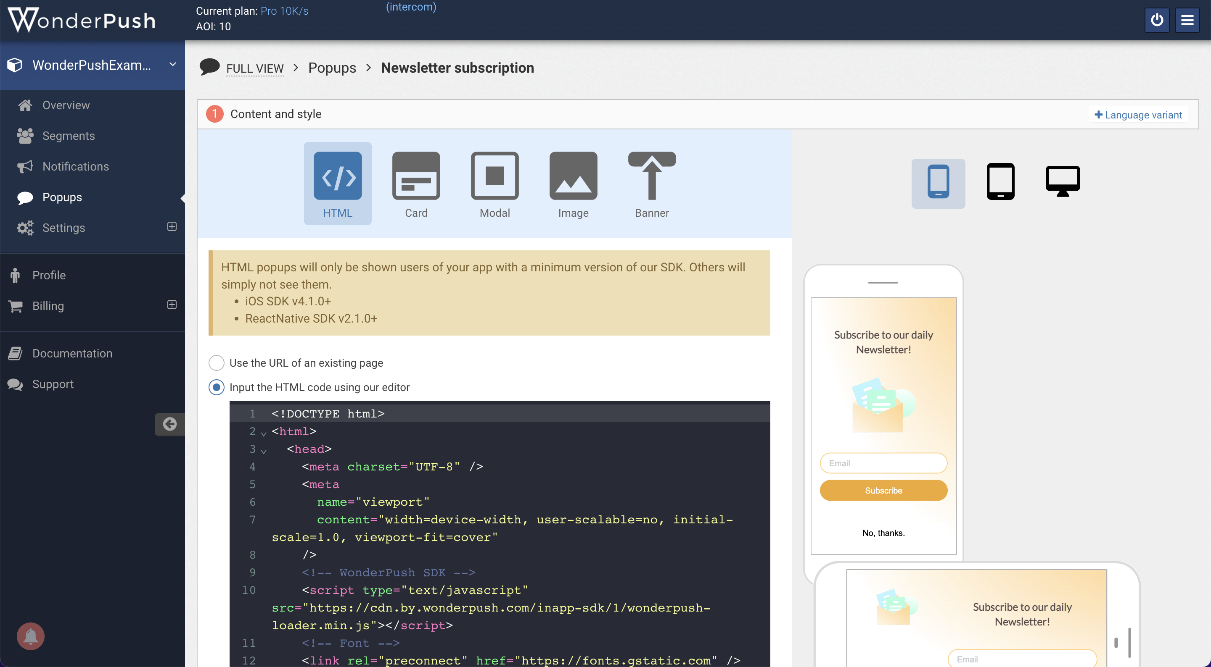
Task: Switch preview to tablet device
Action: pos(1000,181)
